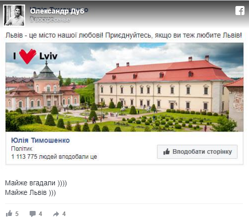Click the likes count of 5
The width and height of the screenshot is (249, 222).
pyautogui.click(x=17, y=214)
